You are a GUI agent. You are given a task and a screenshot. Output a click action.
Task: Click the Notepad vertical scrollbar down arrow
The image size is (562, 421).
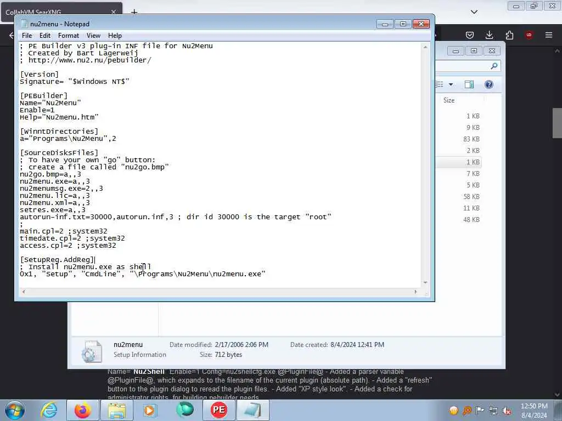click(x=425, y=282)
